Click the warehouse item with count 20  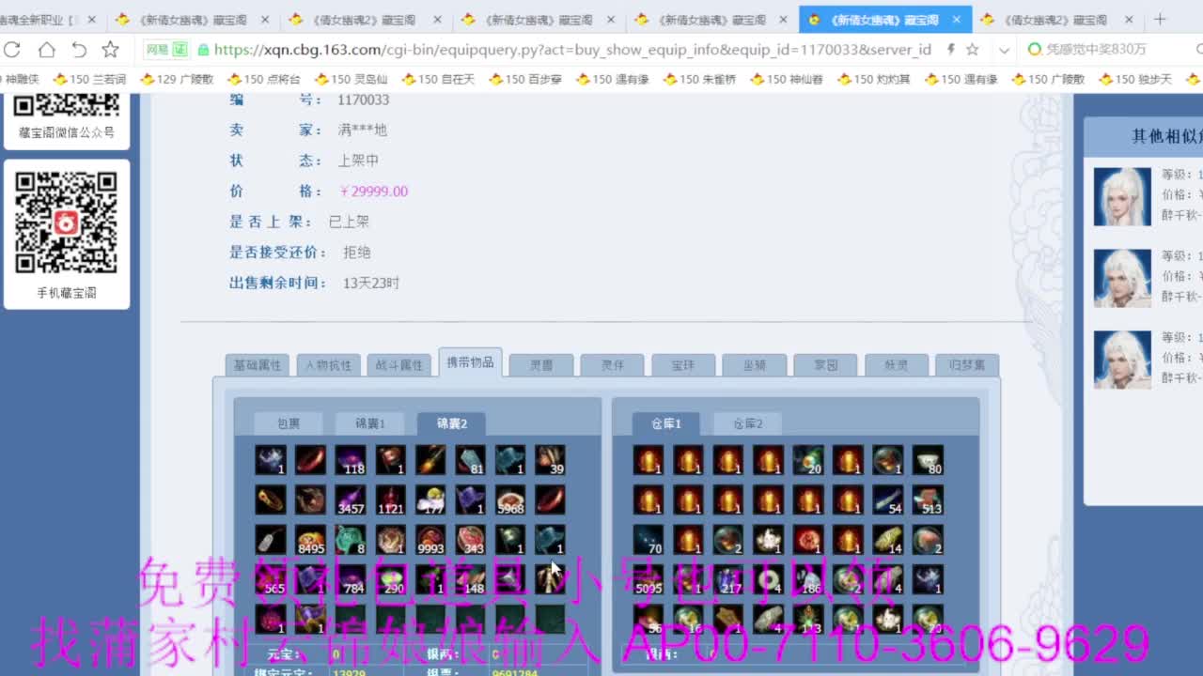[808, 460]
